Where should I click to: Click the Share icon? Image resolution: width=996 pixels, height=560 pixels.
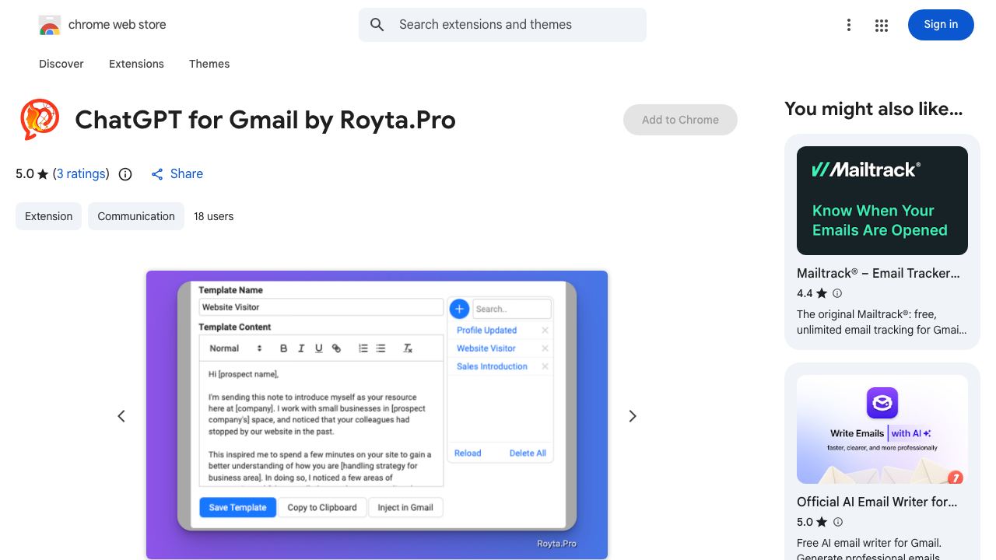click(x=157, y=174)
